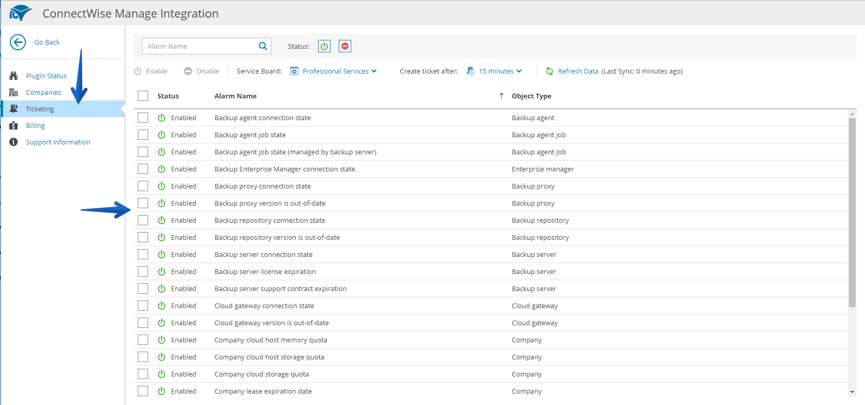The width and height of the screenshot is (865, 405).
Task: Sort by the Alarm Name column header
Action: (236, 96)
